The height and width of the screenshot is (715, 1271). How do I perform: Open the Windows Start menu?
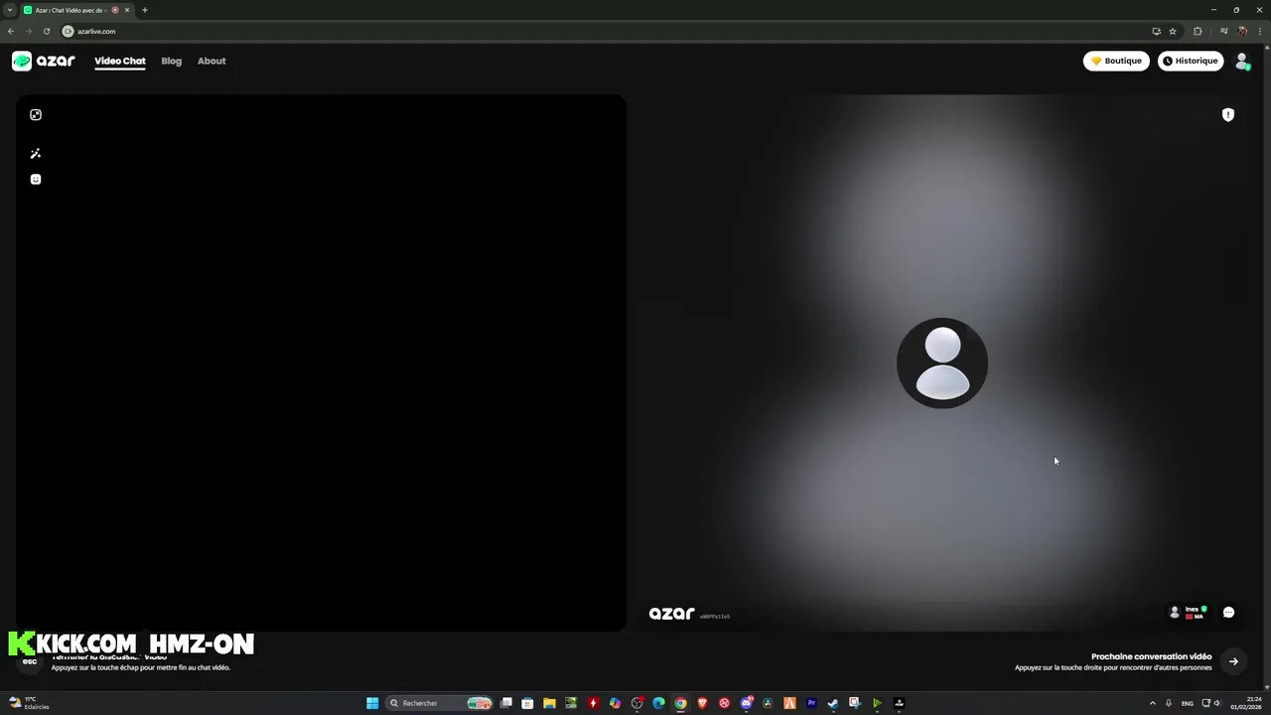[372, 703]
